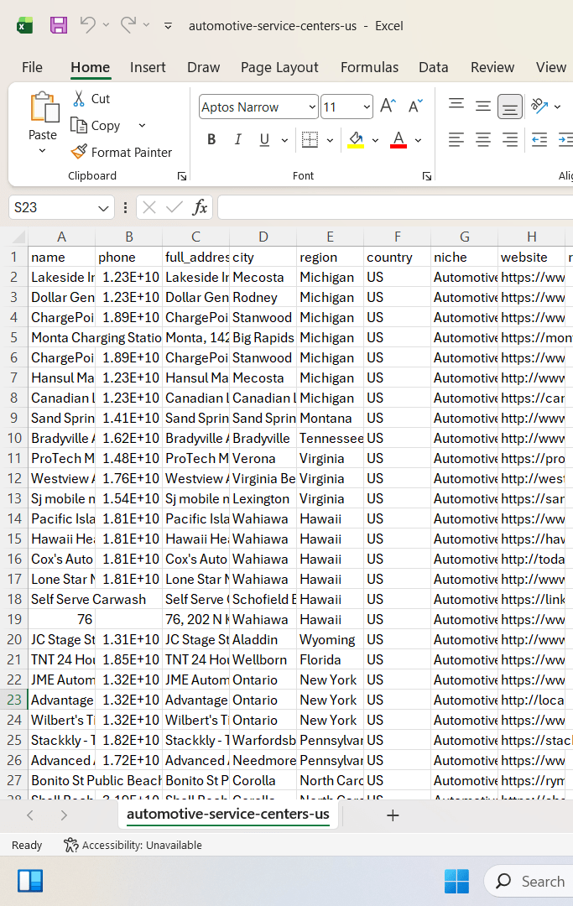This screenshot has height=906, width=573.
Task: Click the Select All corner triangle
Action: tap(18, 237)
